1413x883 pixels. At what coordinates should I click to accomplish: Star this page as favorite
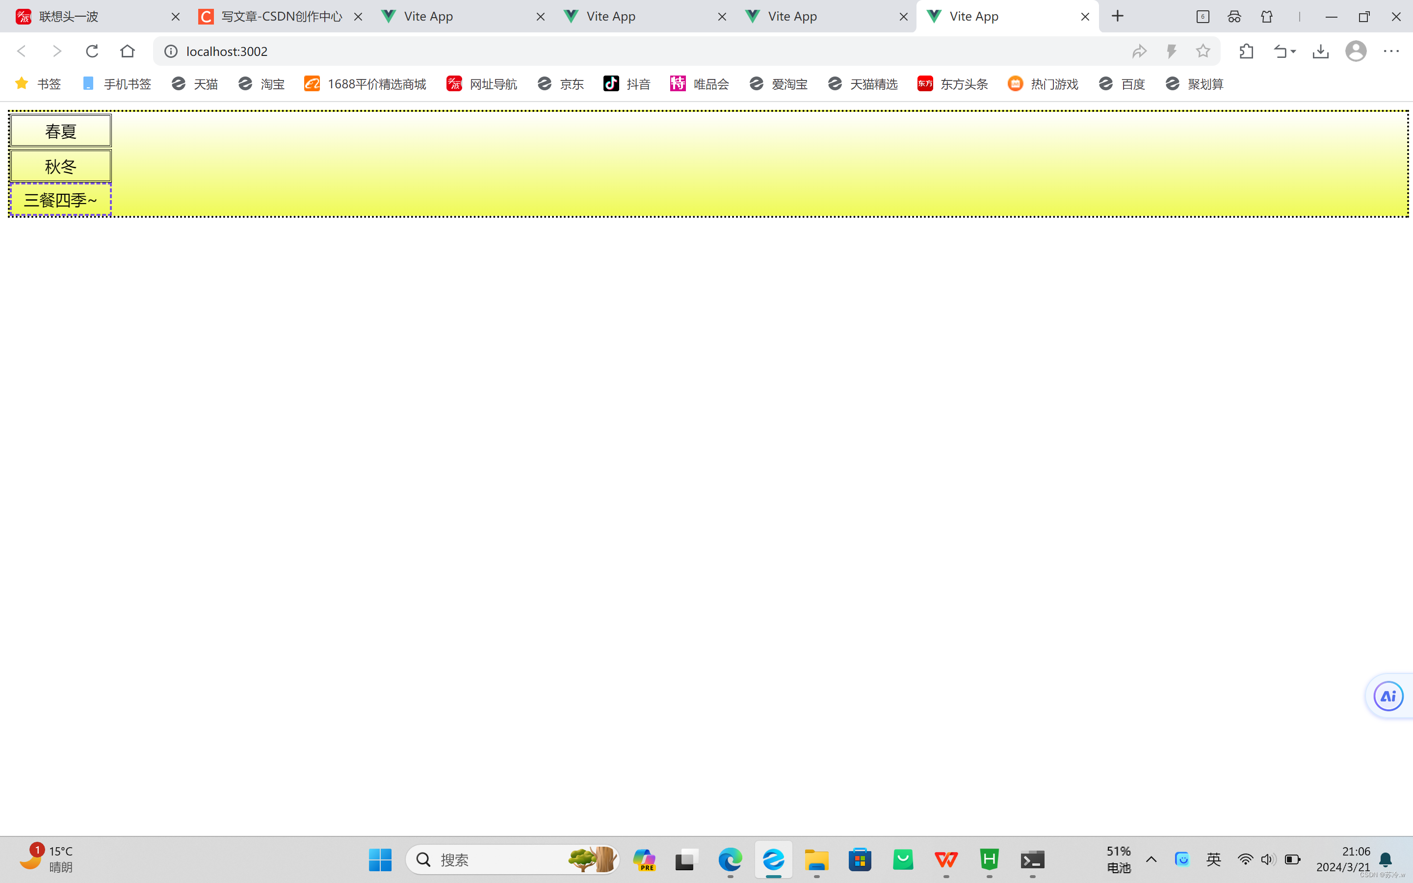click(1203, 52)
